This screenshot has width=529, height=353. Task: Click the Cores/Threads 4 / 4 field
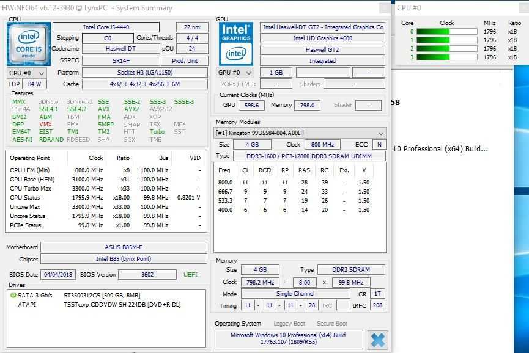click(192, 38)
